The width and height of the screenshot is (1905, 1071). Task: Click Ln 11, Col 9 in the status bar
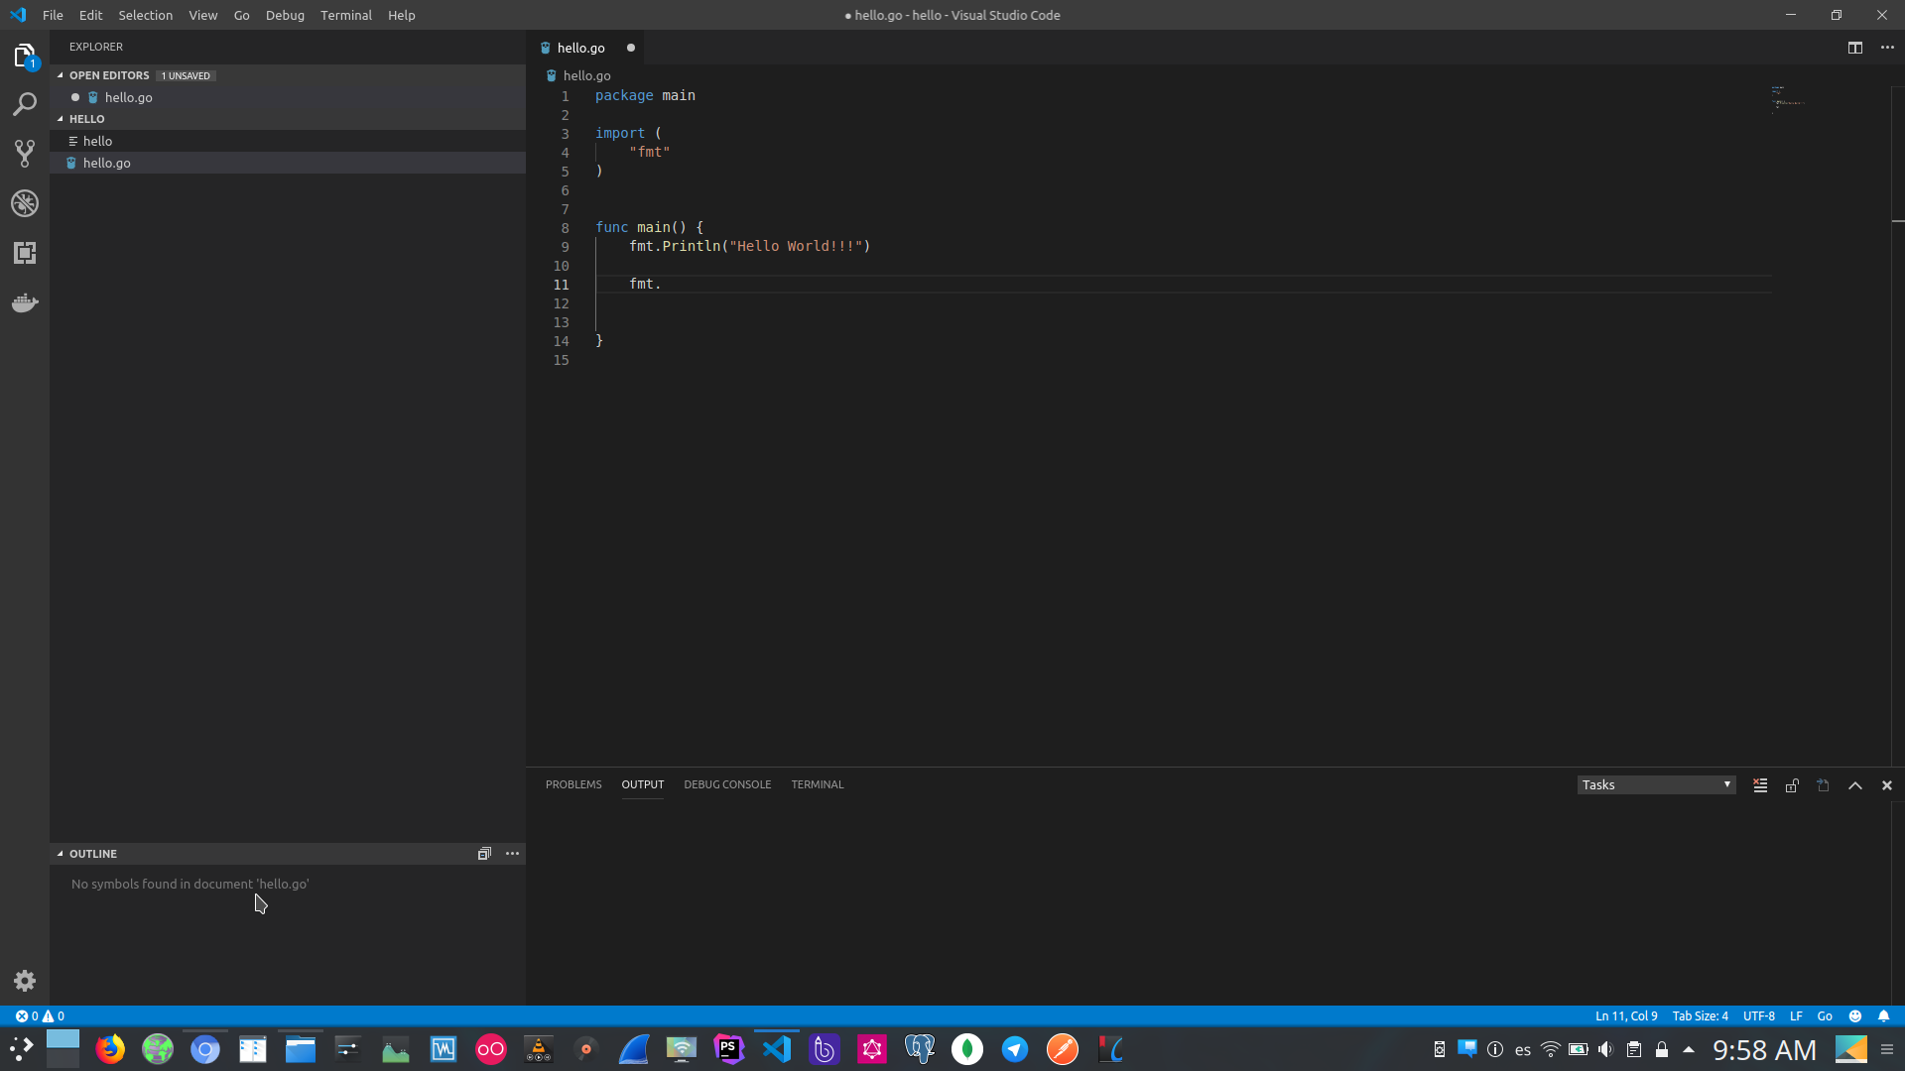(1626, 1015)
